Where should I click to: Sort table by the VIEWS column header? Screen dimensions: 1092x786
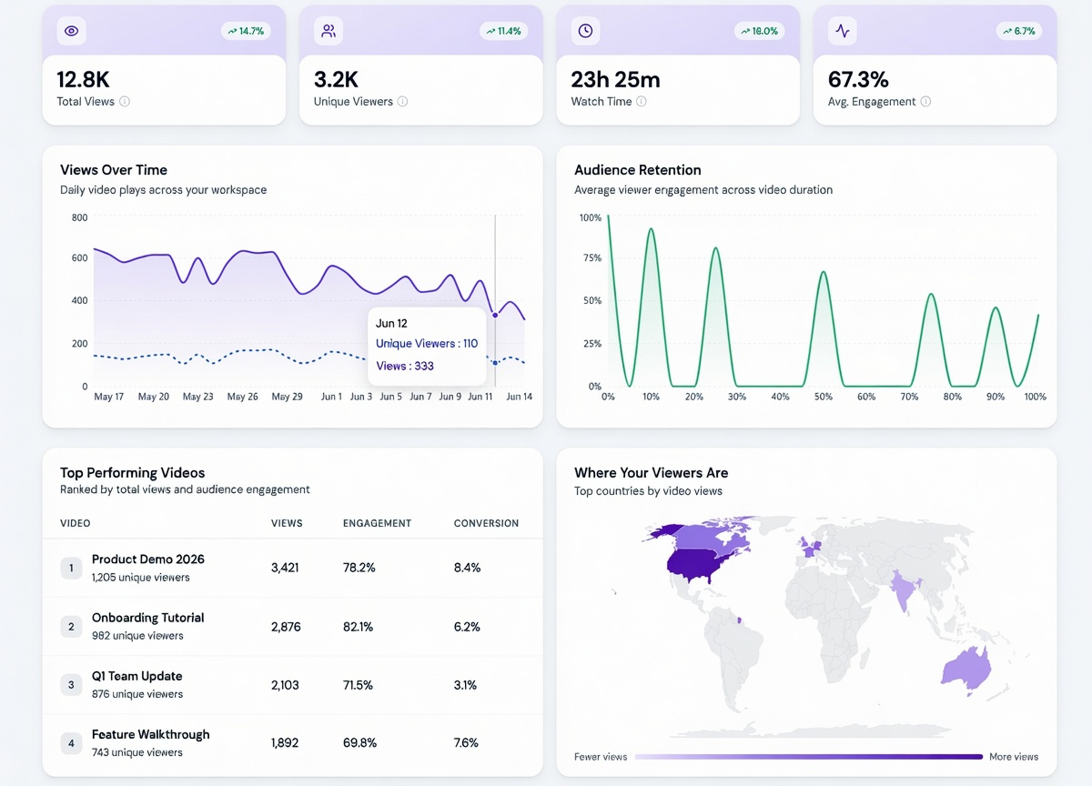pyautogui.click(x=287, y=523)
